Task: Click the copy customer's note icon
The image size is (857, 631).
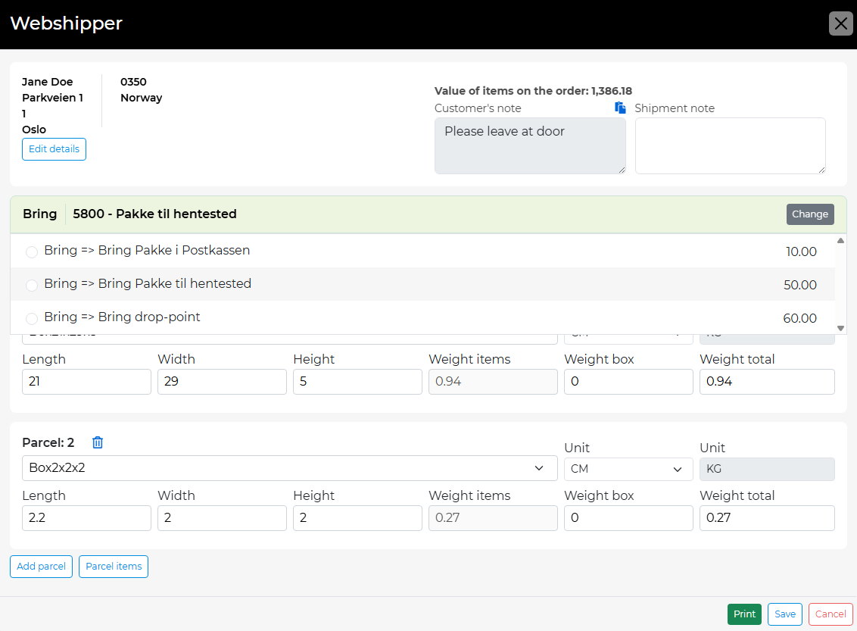Action: pyautogui.click(x=620, y=108)
